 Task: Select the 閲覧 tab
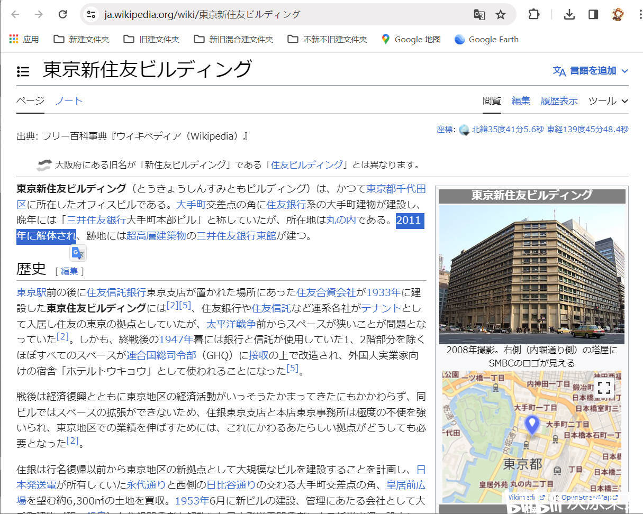click(x=492, y=100)
